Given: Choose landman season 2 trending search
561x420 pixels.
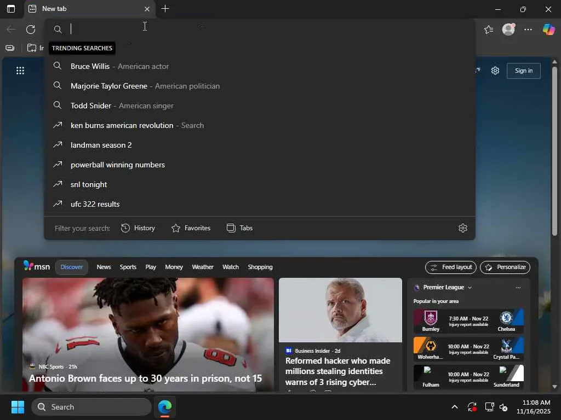Looking at the screenshot, I should [259, 144].
